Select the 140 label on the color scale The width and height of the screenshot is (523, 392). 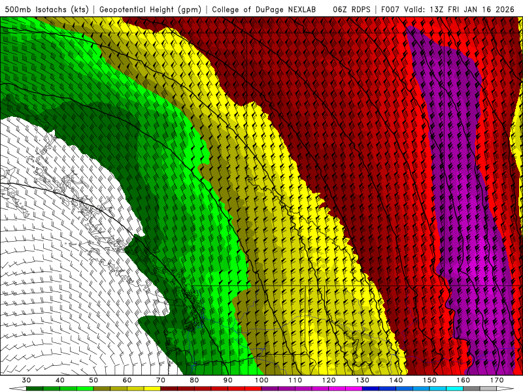coord(396,380)
